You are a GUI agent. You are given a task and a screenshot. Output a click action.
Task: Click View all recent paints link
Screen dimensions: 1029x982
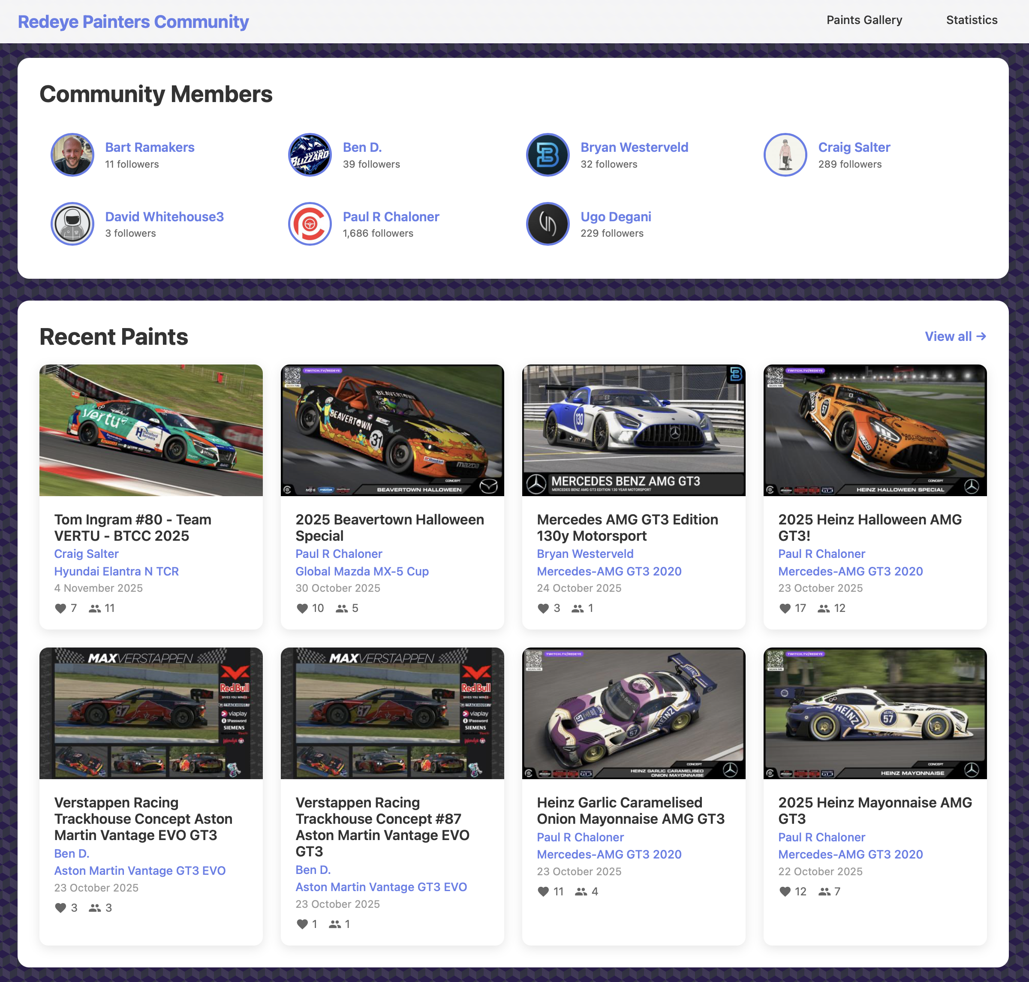pyautogui.click(x=955, y=336)
